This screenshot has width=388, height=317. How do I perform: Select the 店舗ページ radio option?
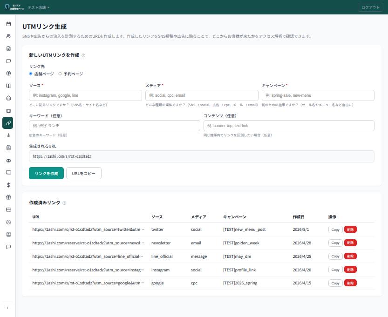point(31,74)
